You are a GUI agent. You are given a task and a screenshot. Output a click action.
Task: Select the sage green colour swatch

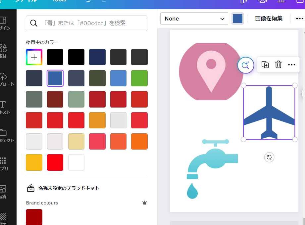[76, 99]
